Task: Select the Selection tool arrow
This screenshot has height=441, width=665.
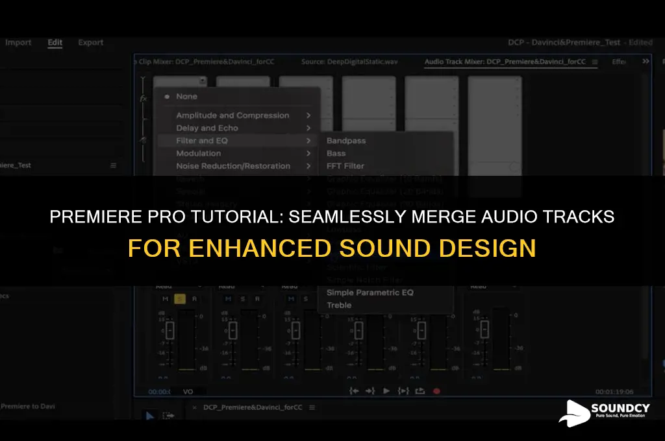Action: tap(150, 416)
